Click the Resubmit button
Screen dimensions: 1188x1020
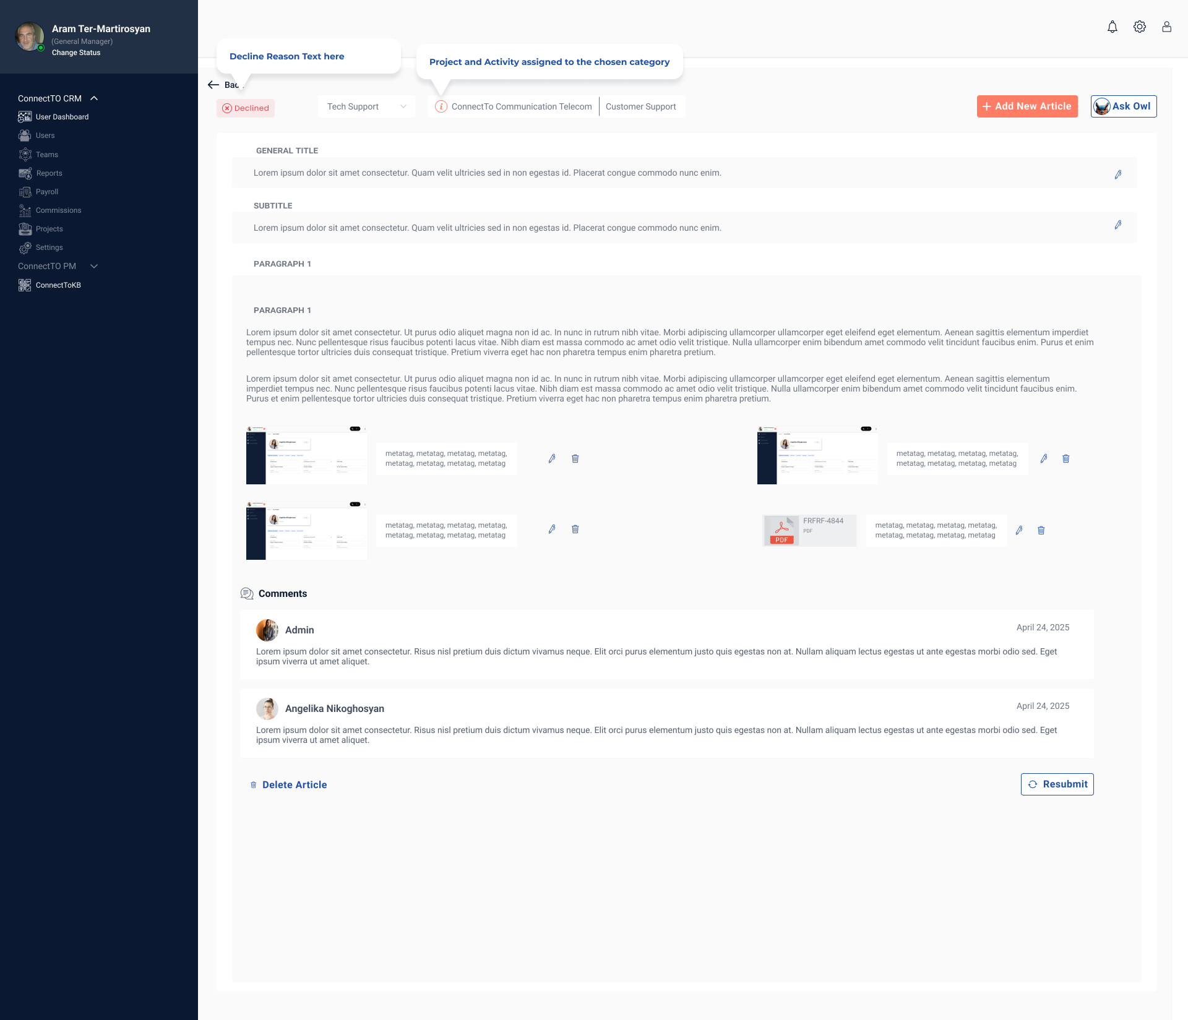click(x=1057, y=784)
